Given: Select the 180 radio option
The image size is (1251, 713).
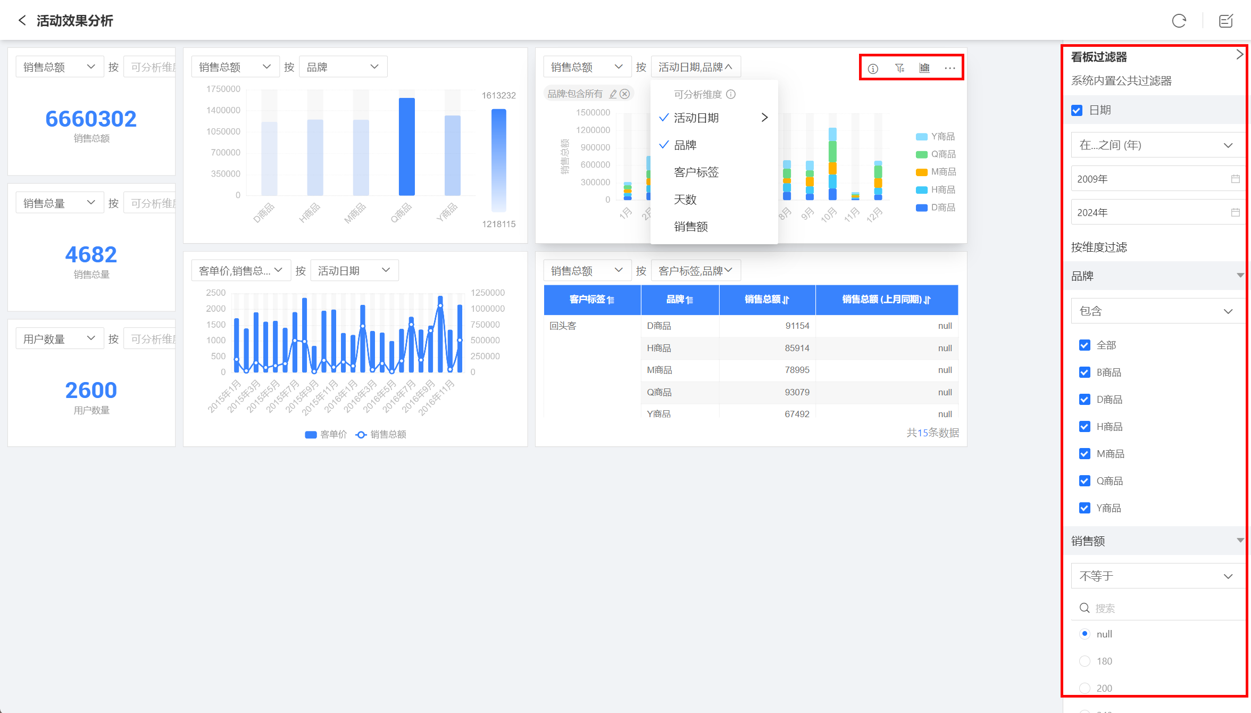Looking at the screenshot, I should tap(1085, 661).
